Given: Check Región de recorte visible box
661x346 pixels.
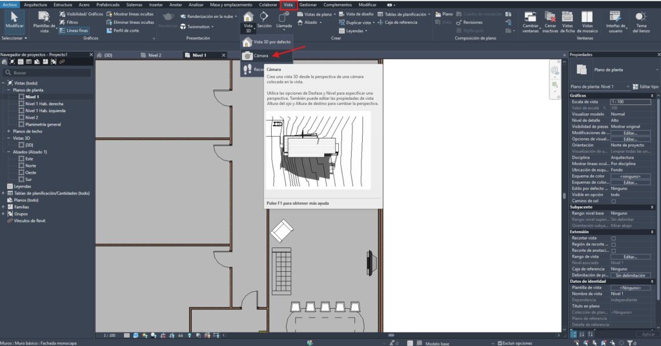Looking at the screenshot, I should (x=613, y=245).
